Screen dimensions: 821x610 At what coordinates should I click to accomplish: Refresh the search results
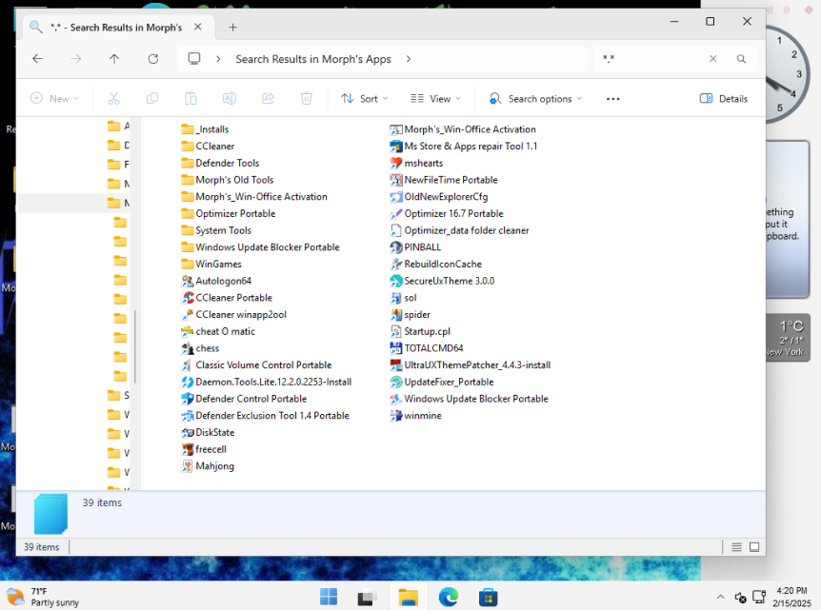(x=153, y=59)
